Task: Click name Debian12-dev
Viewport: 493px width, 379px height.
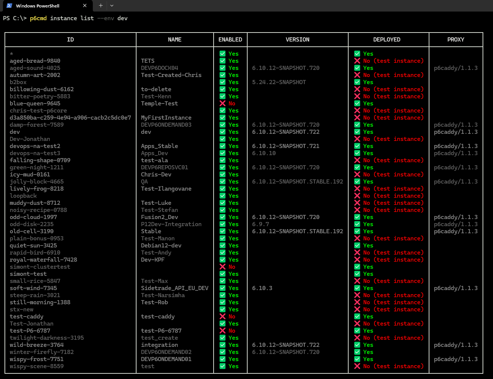Action: pyautogui.click(x=161, y=246)
